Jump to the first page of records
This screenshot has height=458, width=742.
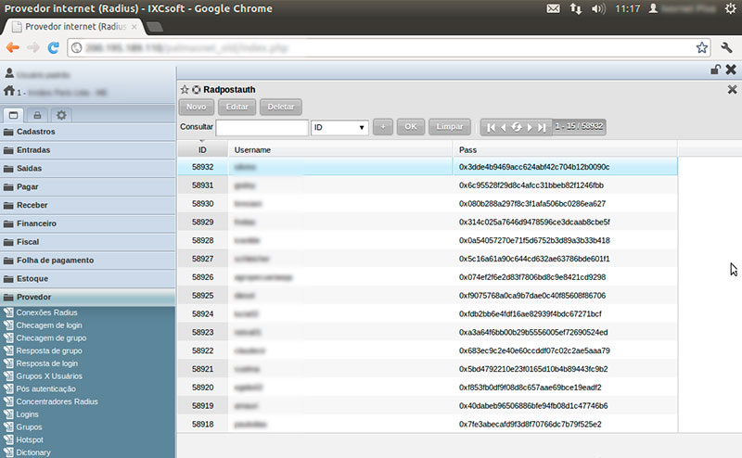[491, 127]
